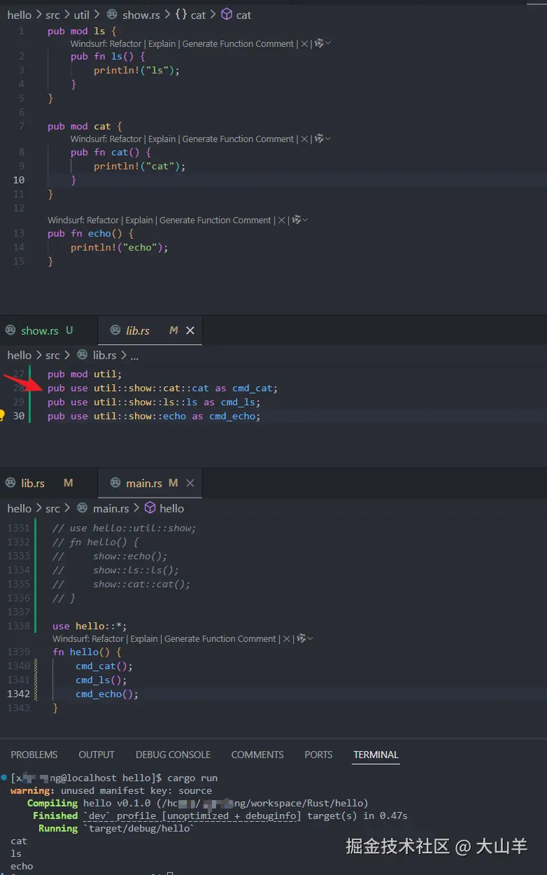Click use hello::*; on line 1338
The width and height of the screenshot is (547, 875).
(90, 626)
